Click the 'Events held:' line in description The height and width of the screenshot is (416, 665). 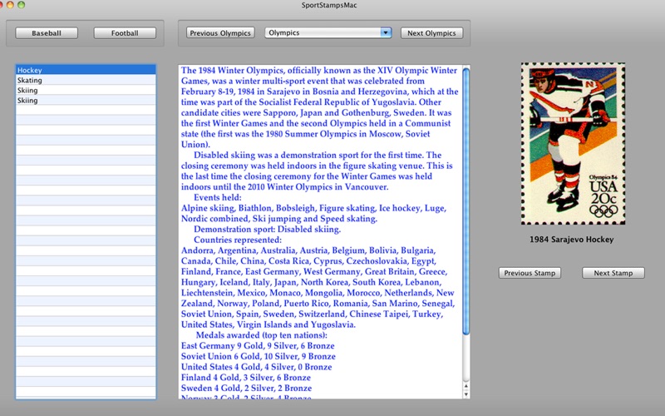218,197
